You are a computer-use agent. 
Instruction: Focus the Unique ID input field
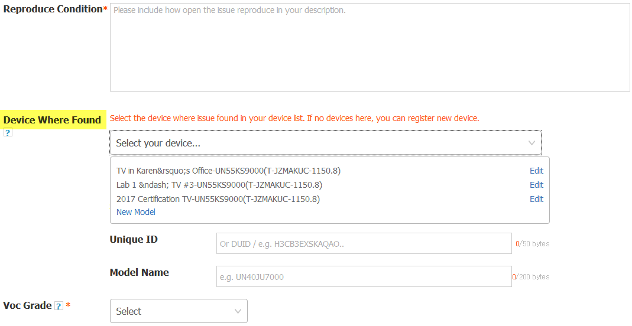(x=364, y=243)
